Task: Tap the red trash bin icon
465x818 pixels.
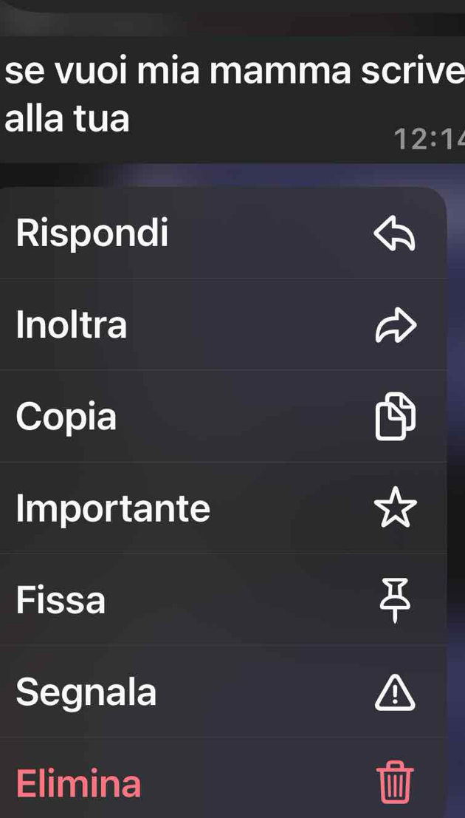Action: (395, 782)
